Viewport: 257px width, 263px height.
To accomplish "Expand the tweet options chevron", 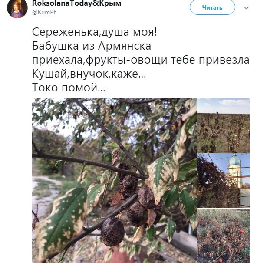I will 246,8.
